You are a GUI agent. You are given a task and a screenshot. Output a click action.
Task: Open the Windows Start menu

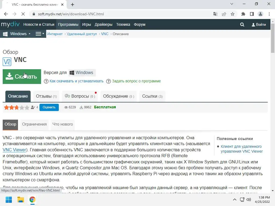pos(9,200)
